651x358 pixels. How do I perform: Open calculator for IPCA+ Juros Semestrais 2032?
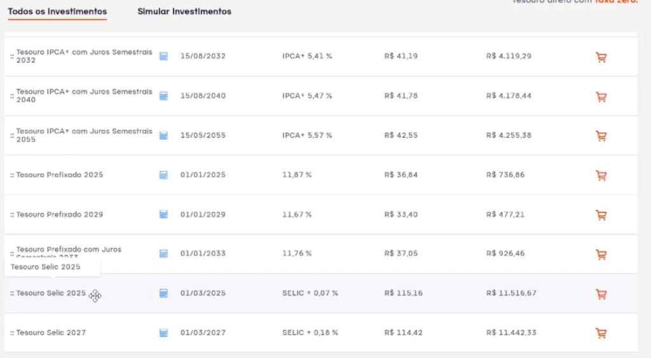163,56
